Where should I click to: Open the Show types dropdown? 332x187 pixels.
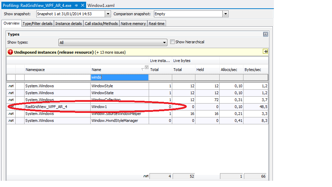pyautogui.click(x=165, y=43)
